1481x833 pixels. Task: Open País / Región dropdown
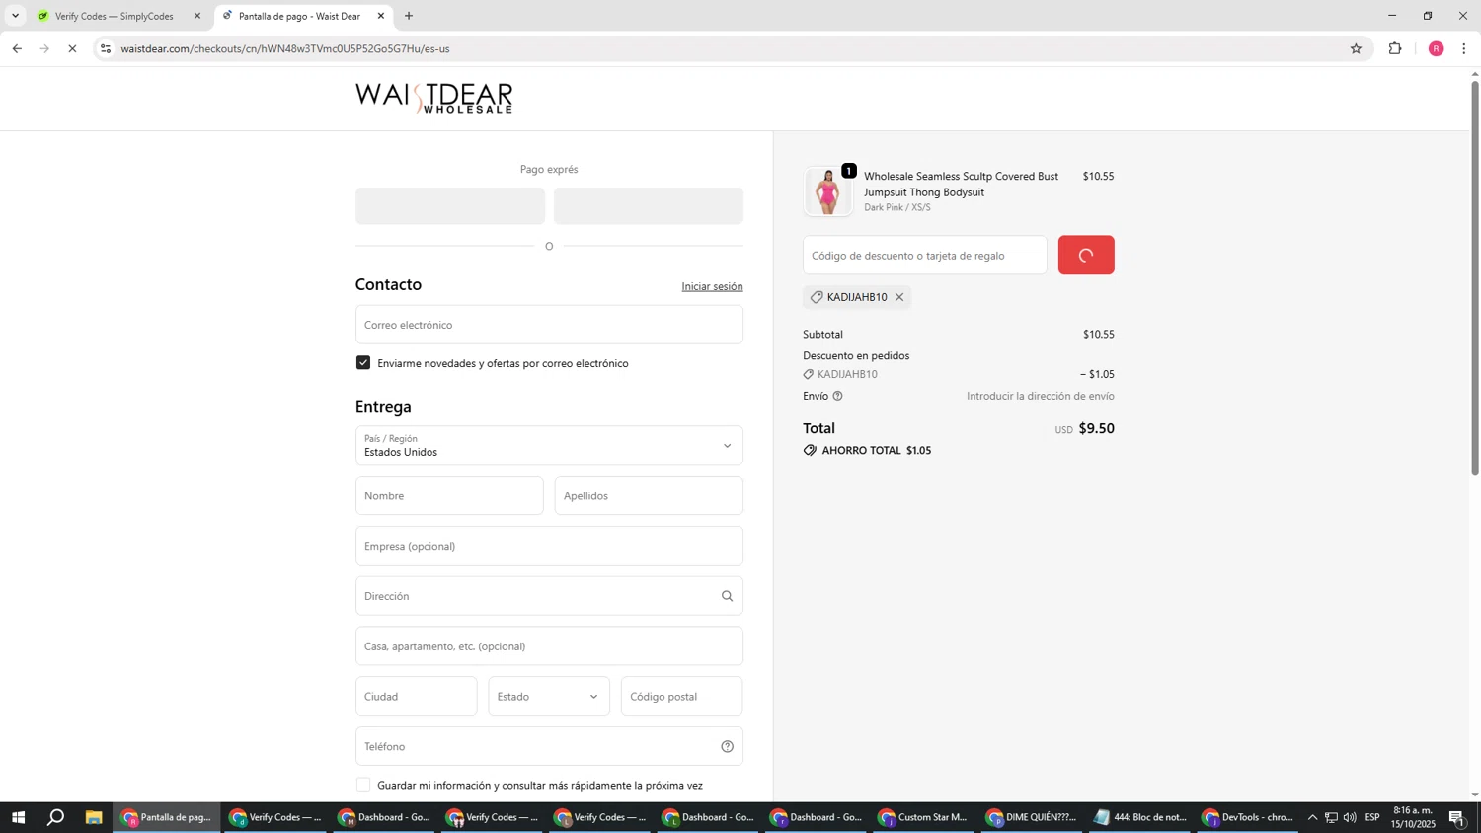tap(549, 445)
